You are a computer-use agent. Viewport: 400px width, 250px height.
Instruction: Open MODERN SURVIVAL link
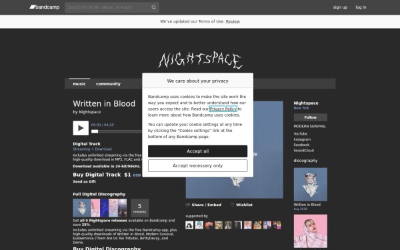(x=310, y=126)
